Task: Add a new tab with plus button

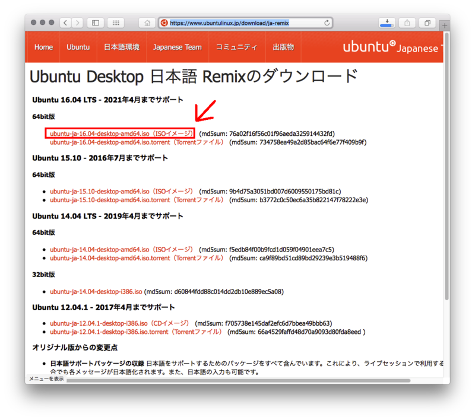Action: (444, 26)
